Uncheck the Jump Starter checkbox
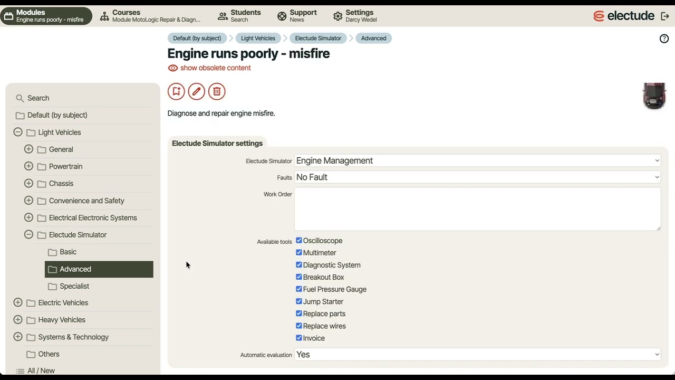The image size is (675, 380). pyautogui.click(x=299, y=301)
